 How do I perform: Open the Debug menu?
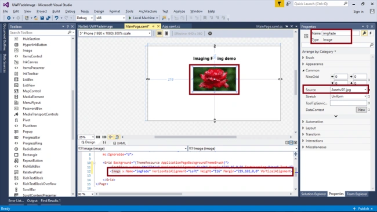[70, 11]
